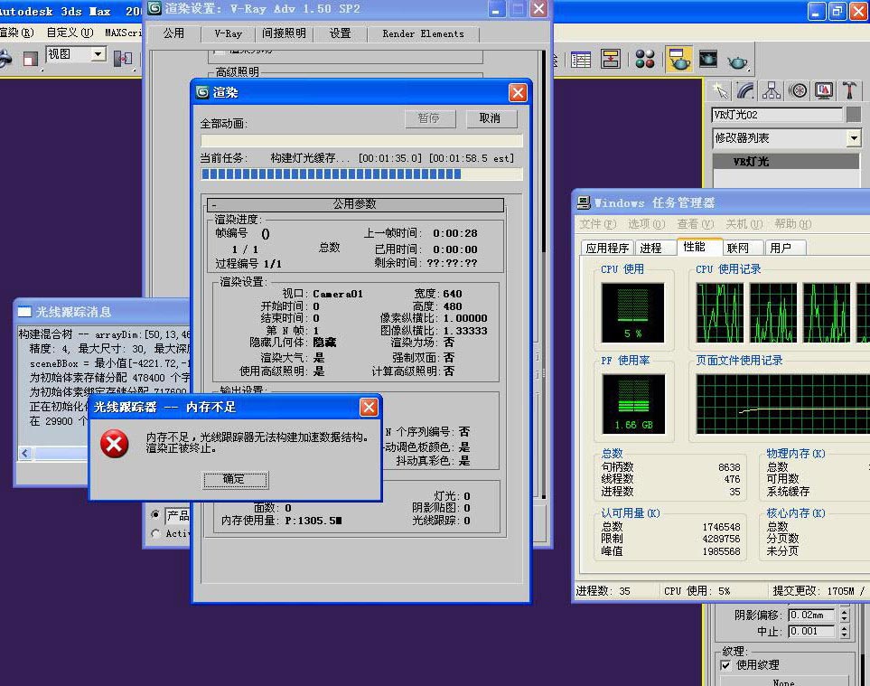This screenshot has width=870, height=686.
Task: Click Task Manager title bar icon
Action: point(584,202)
